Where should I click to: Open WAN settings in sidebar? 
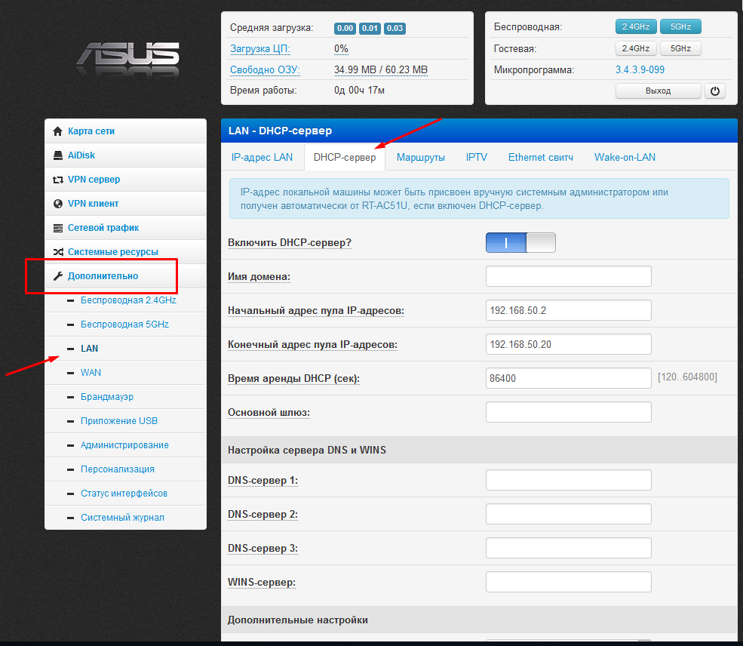[x=91, y=373]
